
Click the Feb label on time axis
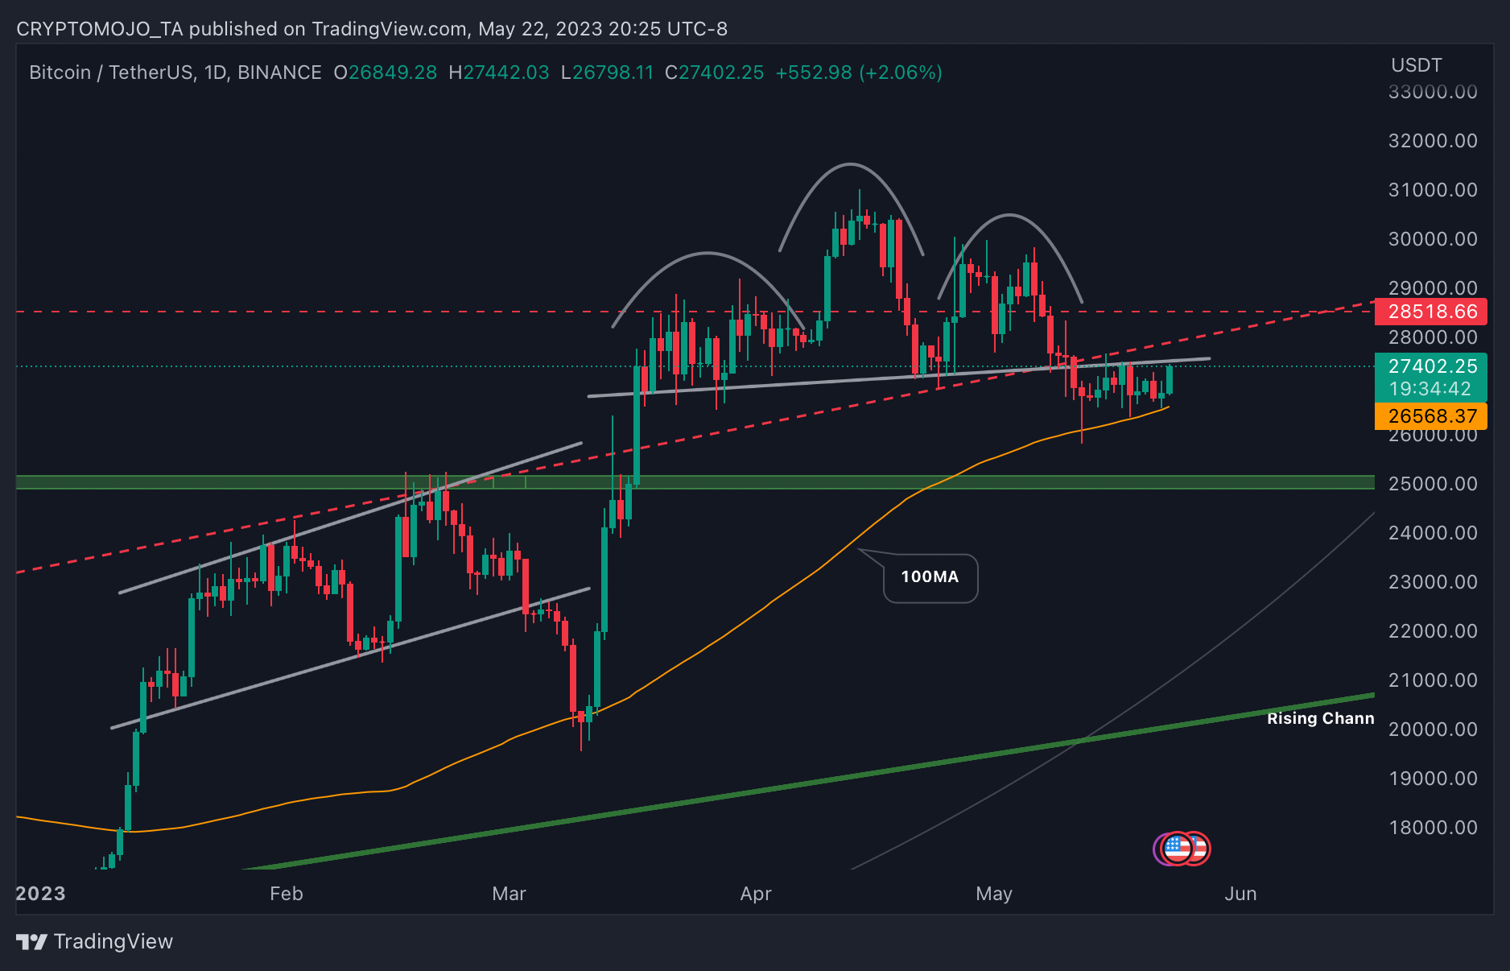(x=287, y=894)
